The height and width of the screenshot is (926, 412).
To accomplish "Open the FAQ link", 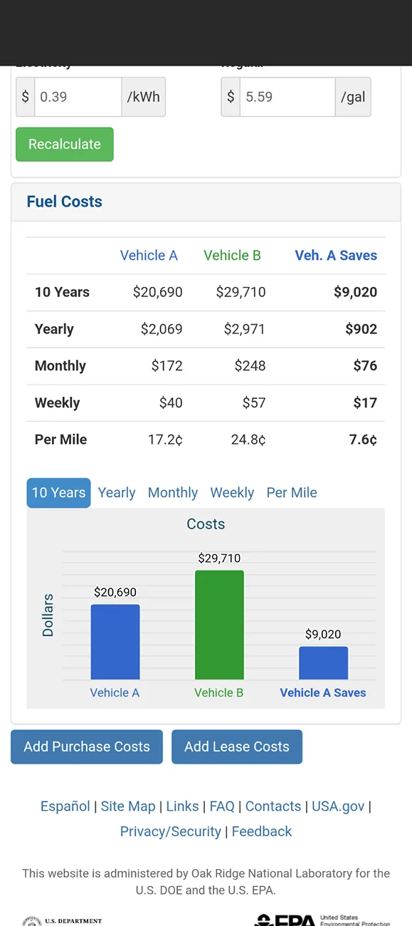I will 222,806.
